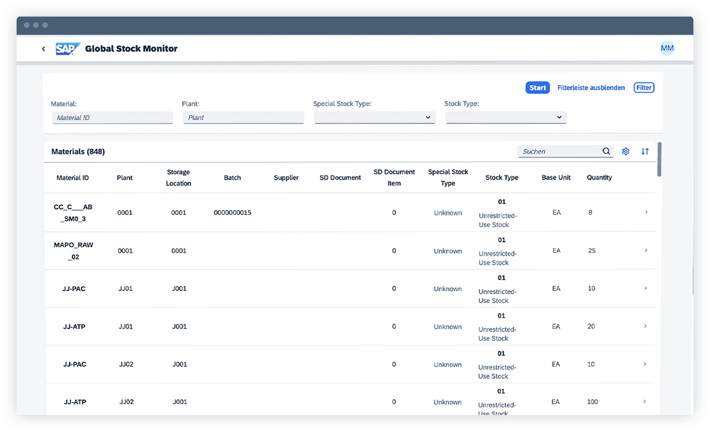Hide the filter bar via Filterleiste ausblenden
The width and height of the screenshot is (710, 431).
pyautogui.click(x=591, y=87)
